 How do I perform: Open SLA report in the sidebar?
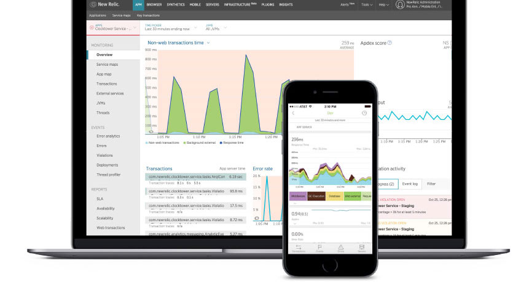tap(100, 199)
